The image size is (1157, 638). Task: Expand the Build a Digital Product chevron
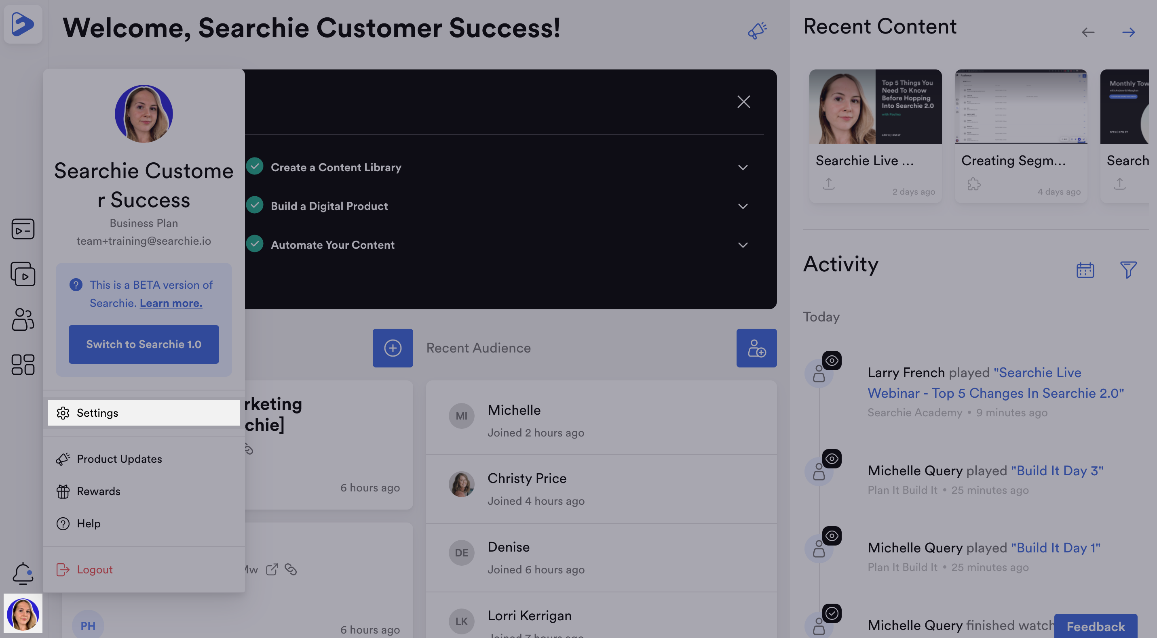tap(743, 206)
